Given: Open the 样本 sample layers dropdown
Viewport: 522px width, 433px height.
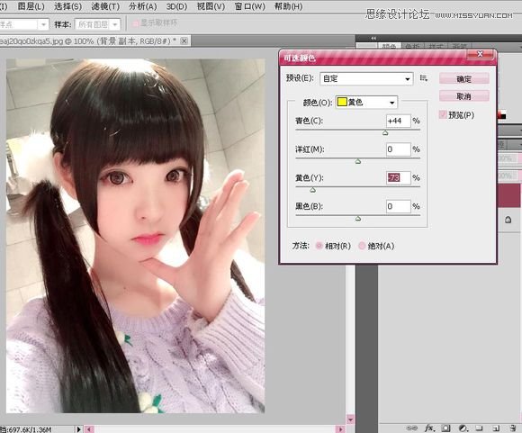Looking at the screenshot, I should tap(97, 24).
